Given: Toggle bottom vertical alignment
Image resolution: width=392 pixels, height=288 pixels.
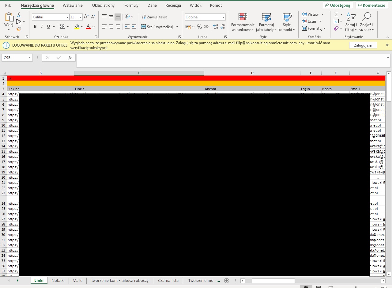Looking at the screenshot, I should click(118, 17).
